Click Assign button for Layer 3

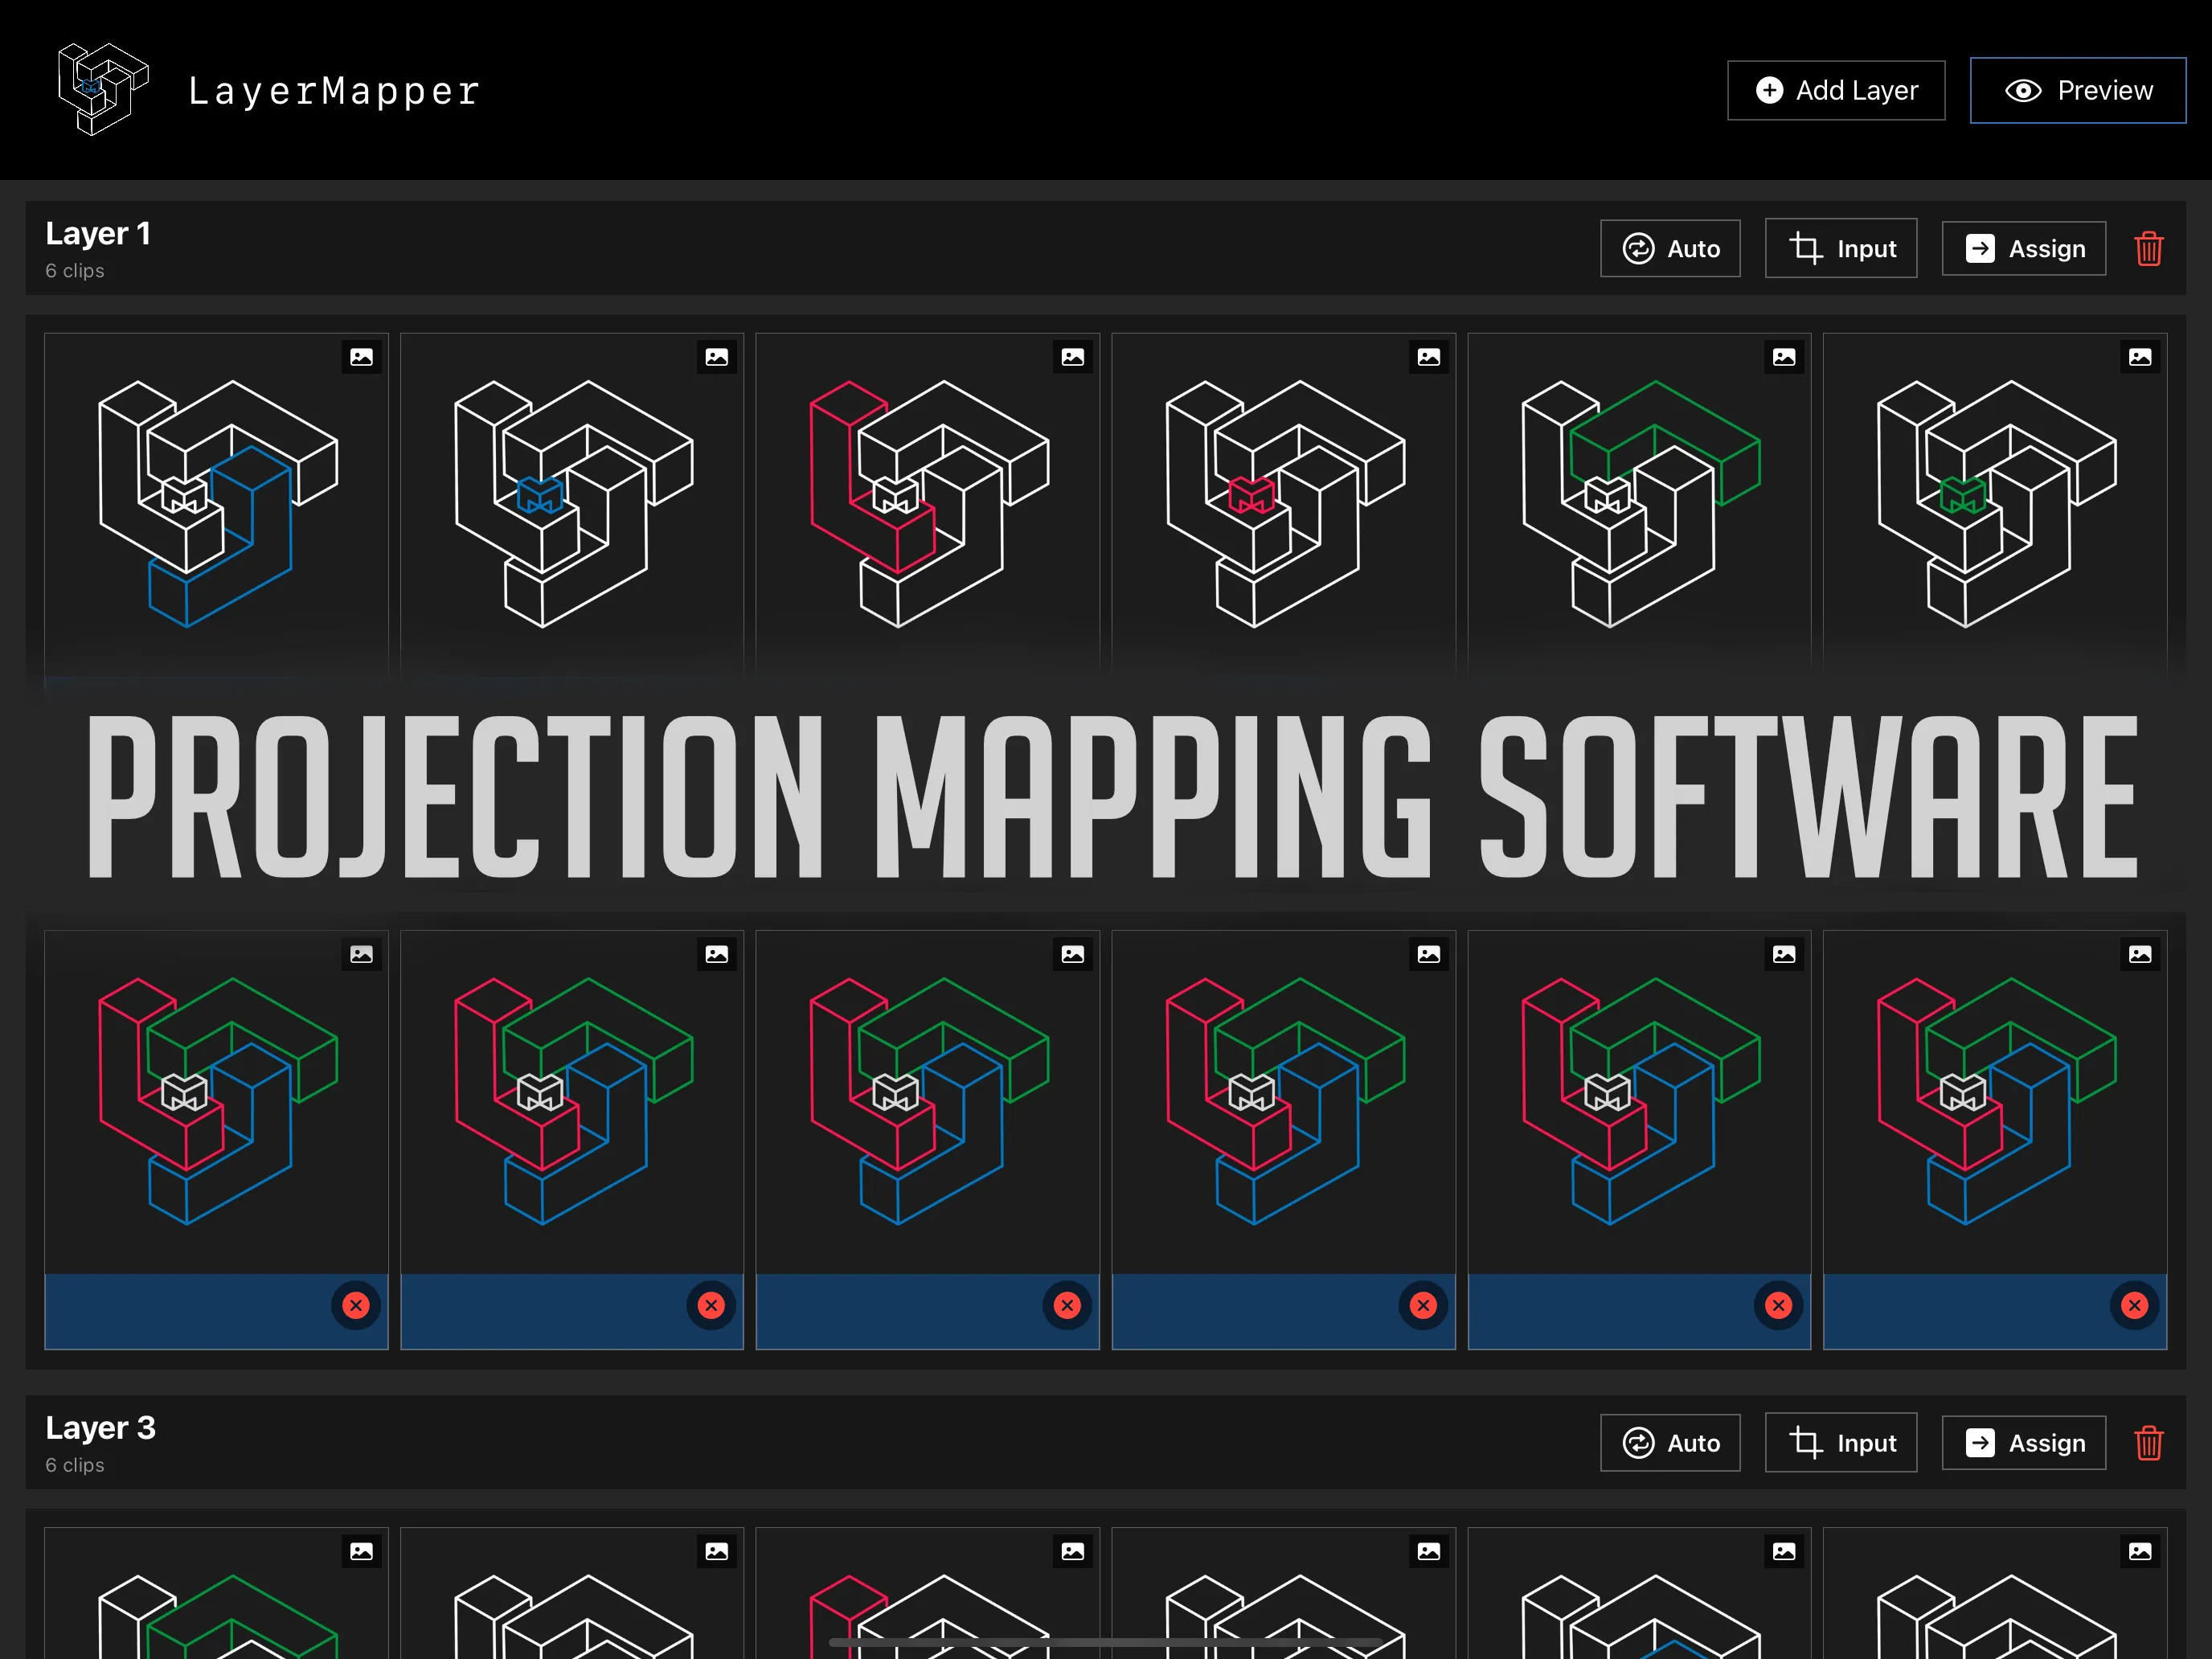coord(2024,1443)
